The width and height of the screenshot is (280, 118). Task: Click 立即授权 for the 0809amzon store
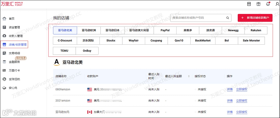242,89
